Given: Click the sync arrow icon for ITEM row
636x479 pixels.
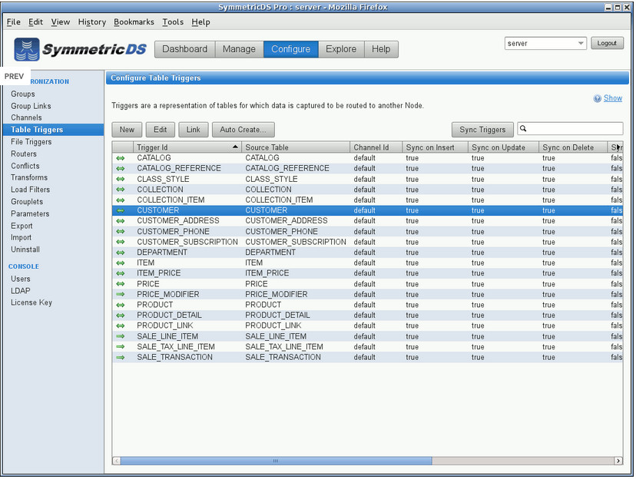Looking at the screenshot, I should click(121, 263).
